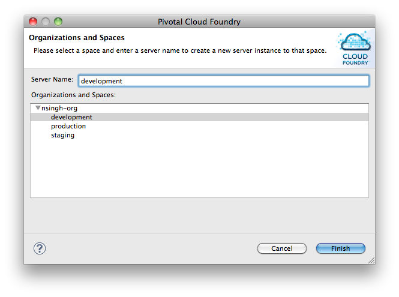Click the Server Name label

[x=52, y=79]
